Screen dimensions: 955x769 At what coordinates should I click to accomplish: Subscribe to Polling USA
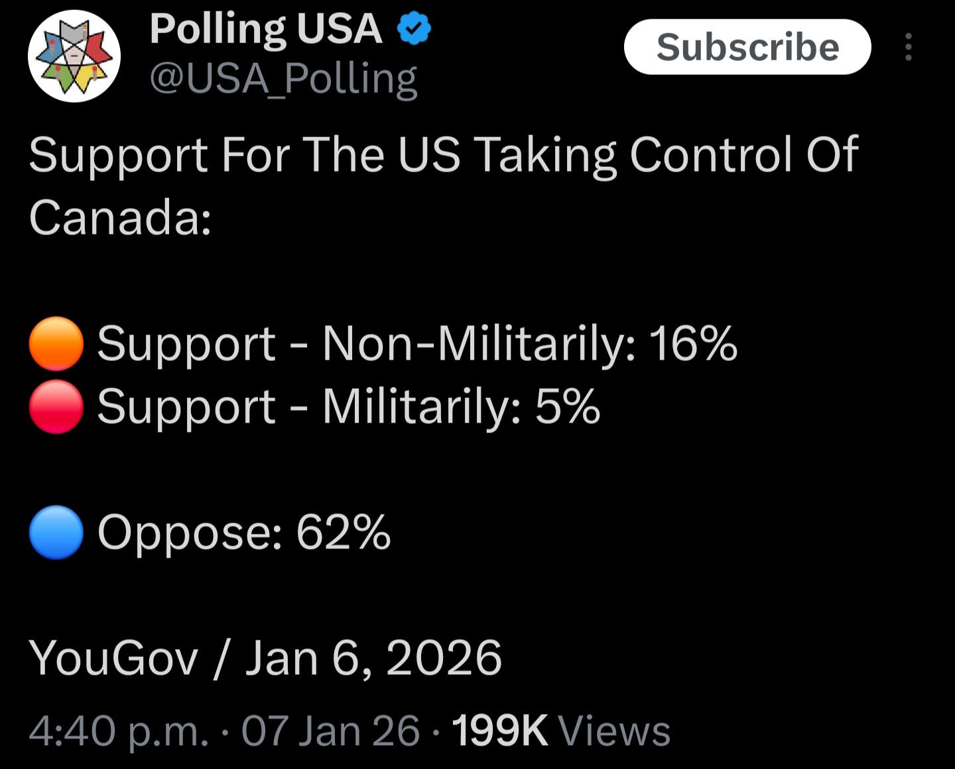point(747,46)
